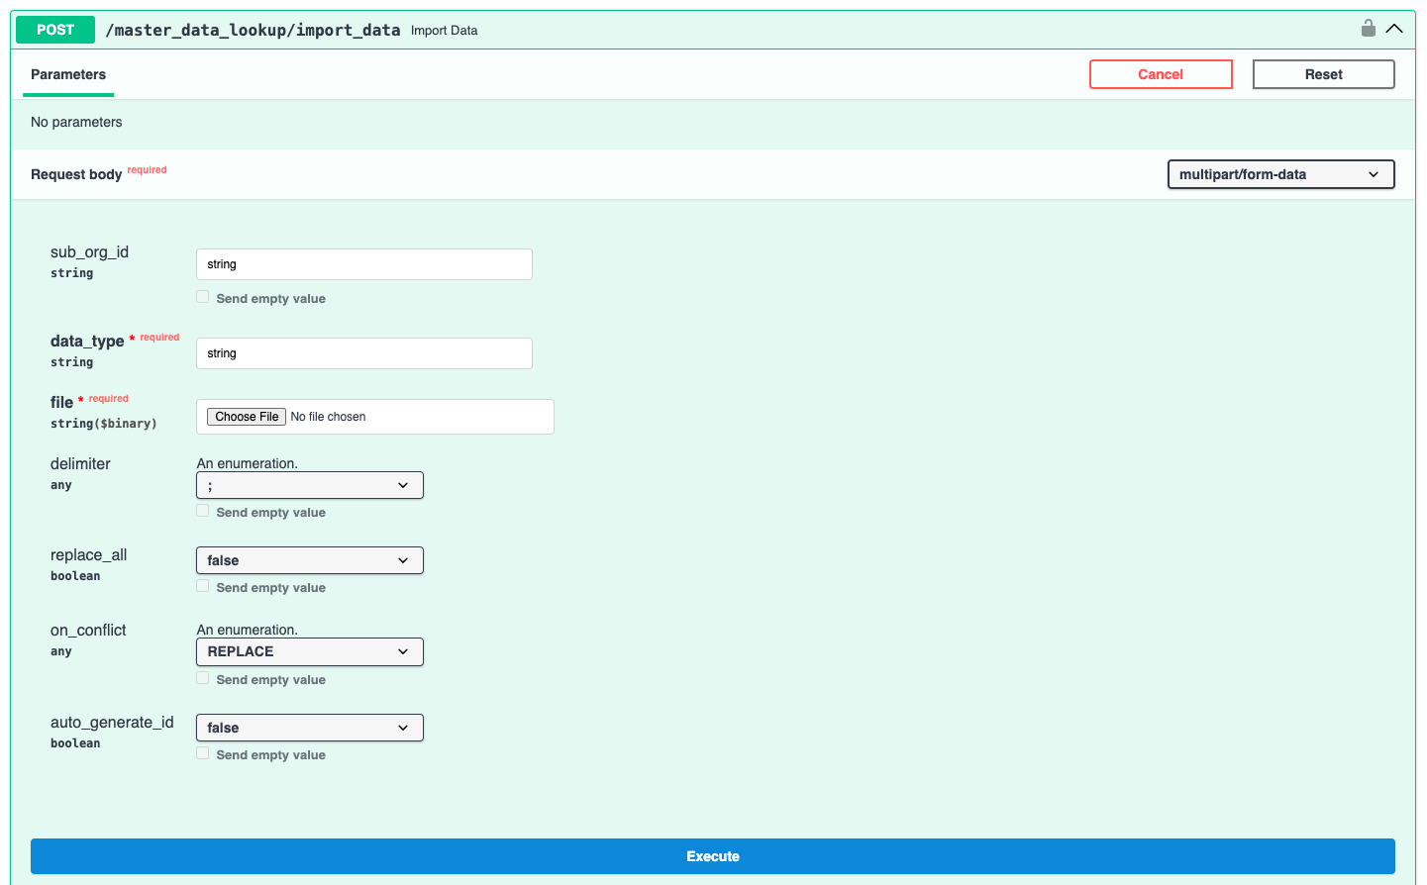Collapse the import_data endpoint chevron
This screenshot has height=885, width=1427.
pyautogui.click(x=1394, y=29)
